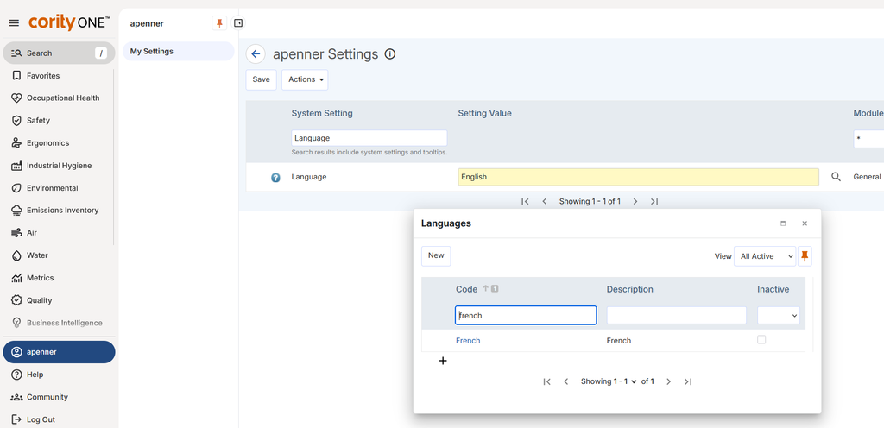Screen dimensions: 884x428
Task: Click the magnifier lookup icon for Language value
Action: click(836, 177)
